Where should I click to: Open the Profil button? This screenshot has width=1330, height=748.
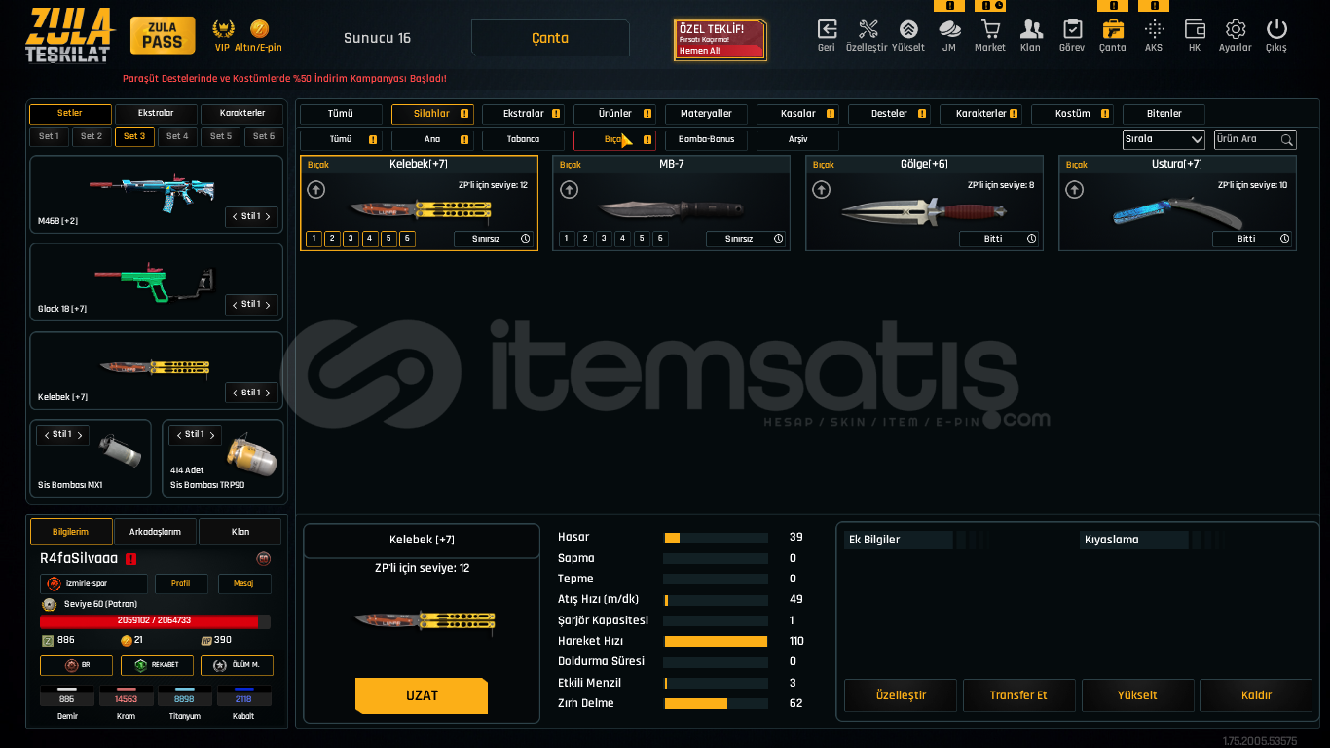[181, 583]
